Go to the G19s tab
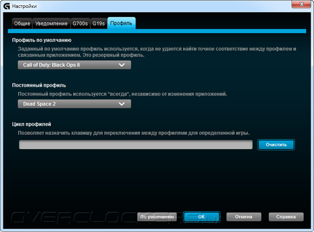The height and width of the screenshot is (232, 314). click(99, 24)
